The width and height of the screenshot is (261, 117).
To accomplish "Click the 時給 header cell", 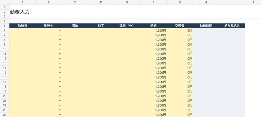I will tap(153, 26).
